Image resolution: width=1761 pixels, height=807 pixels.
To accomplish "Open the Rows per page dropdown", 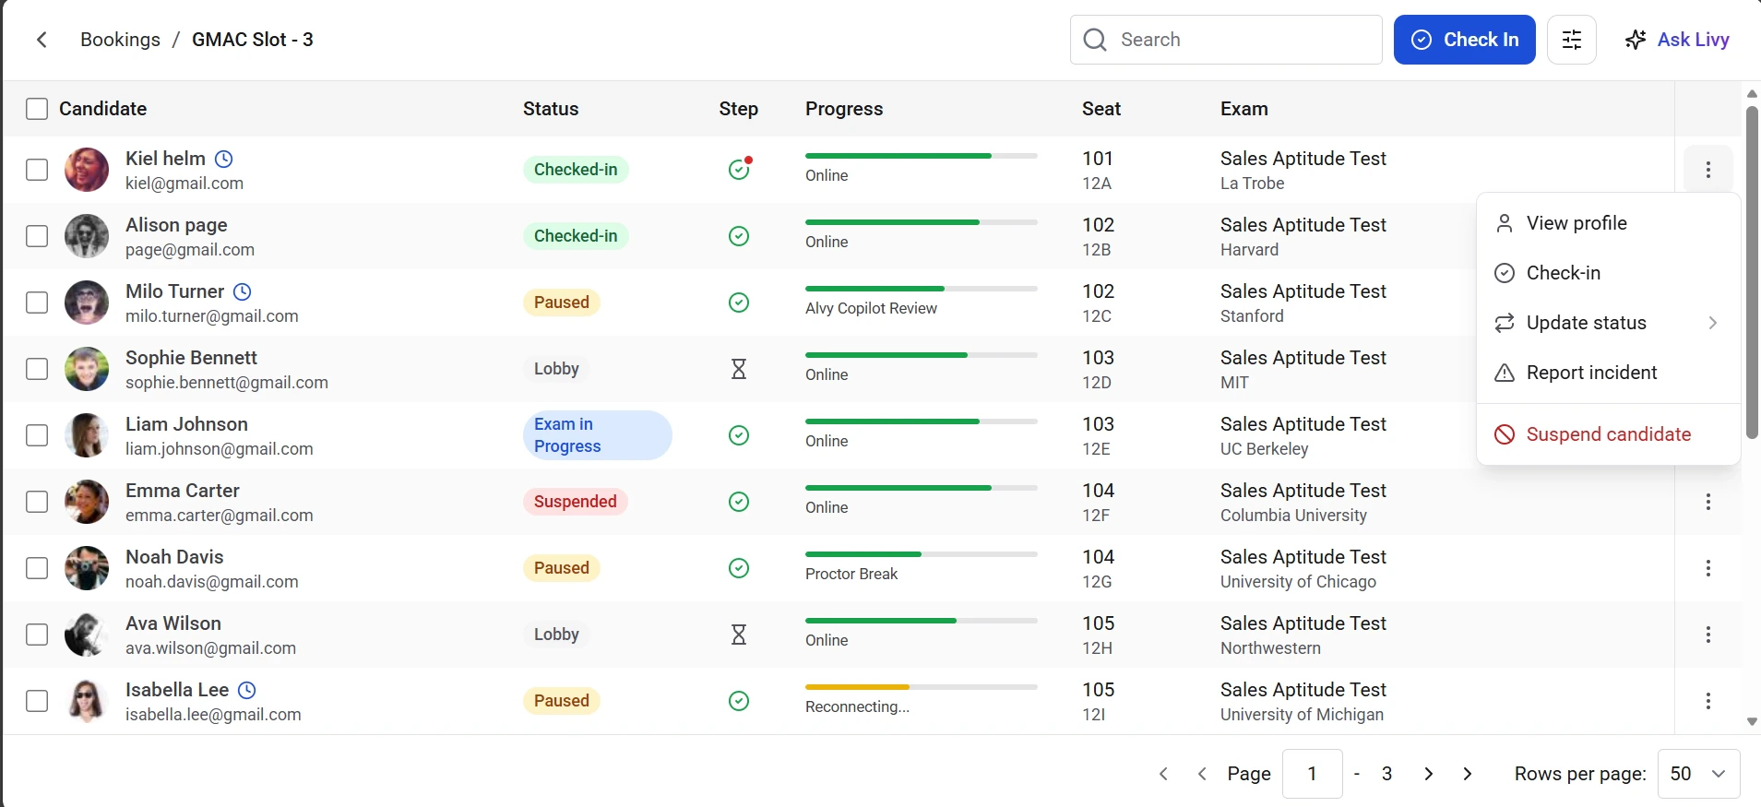I will click(x=1698, y=774).
